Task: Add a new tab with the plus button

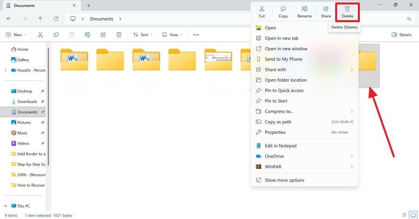Action: tap(88, 5)
